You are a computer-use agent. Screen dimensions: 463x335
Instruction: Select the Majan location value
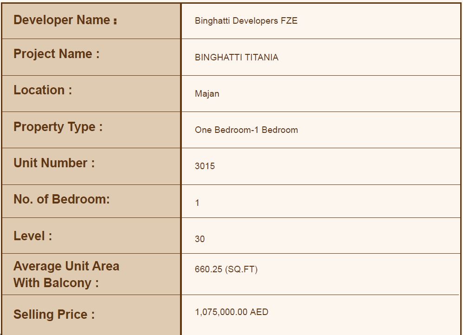click(x=207, y=94)
